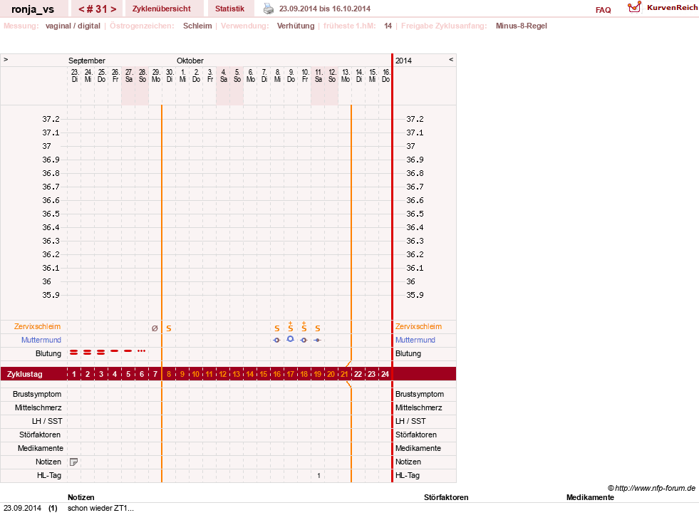Click the 'Störfaktoren' column heading below chart
Screen dimensions: 699x525
446,497
